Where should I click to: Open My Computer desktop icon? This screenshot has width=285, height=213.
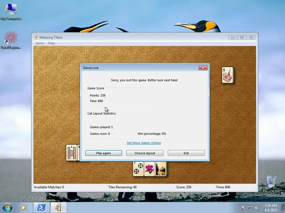[11, 11]
